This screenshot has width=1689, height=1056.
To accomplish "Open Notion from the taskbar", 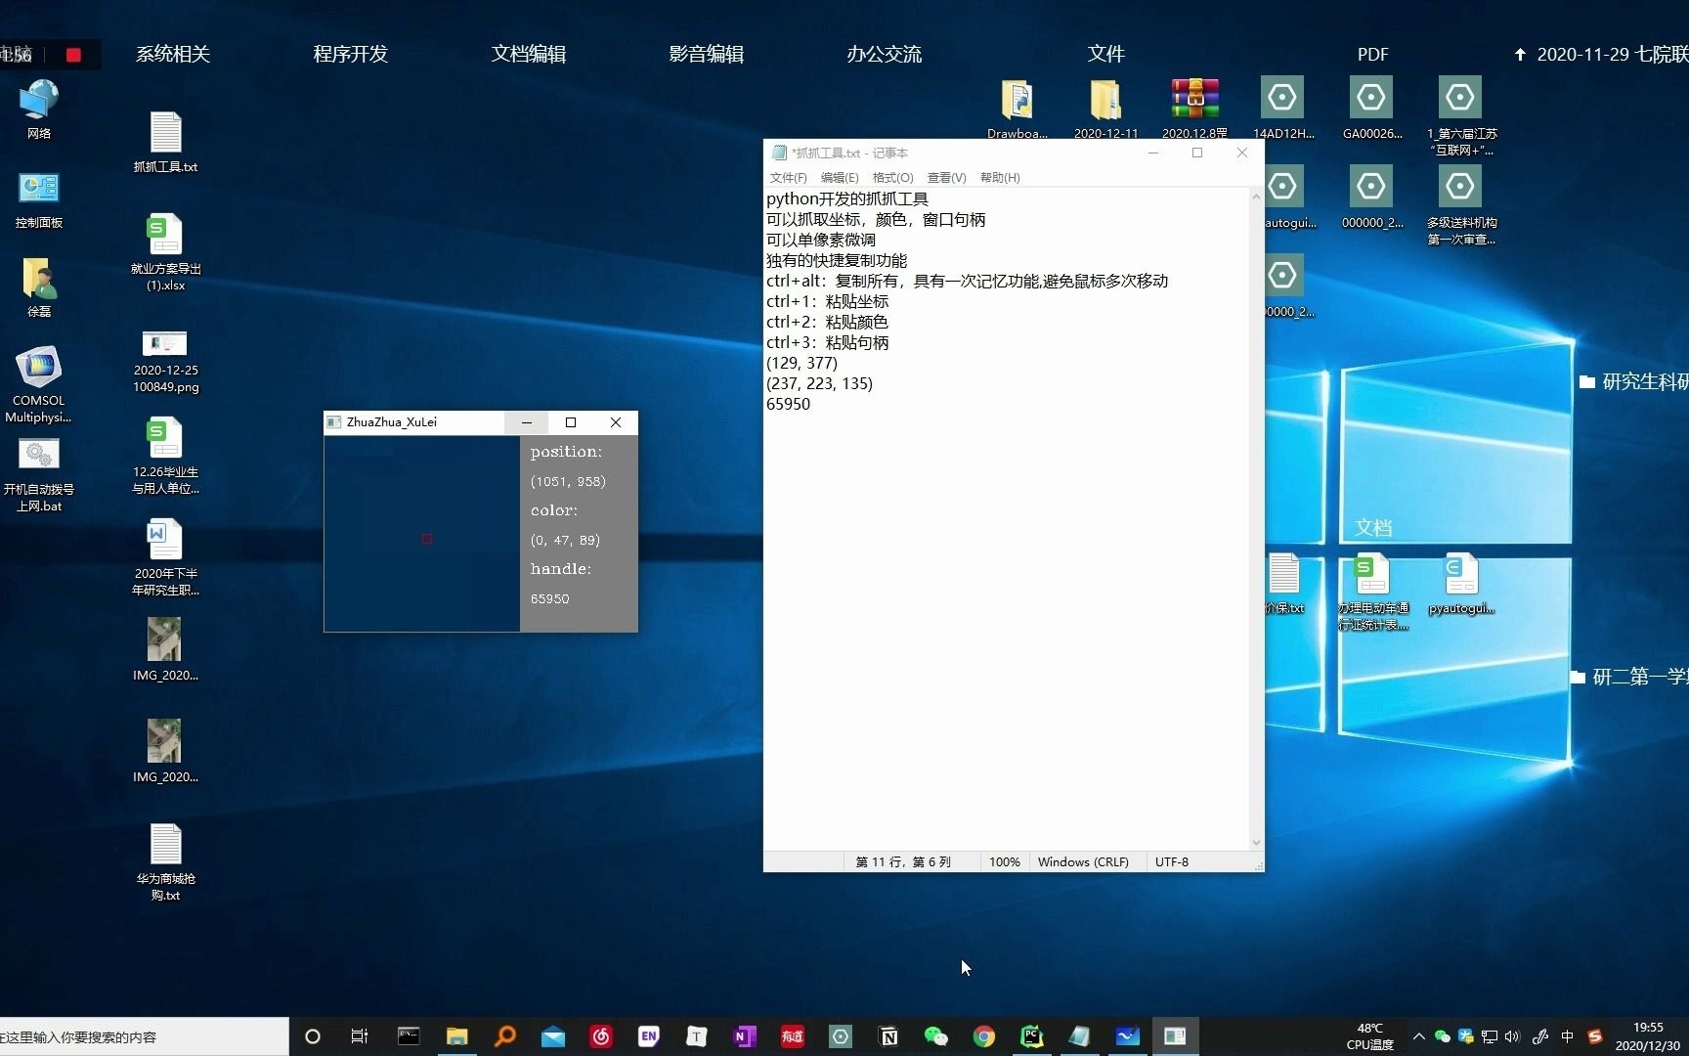I will click(888, 1036).
